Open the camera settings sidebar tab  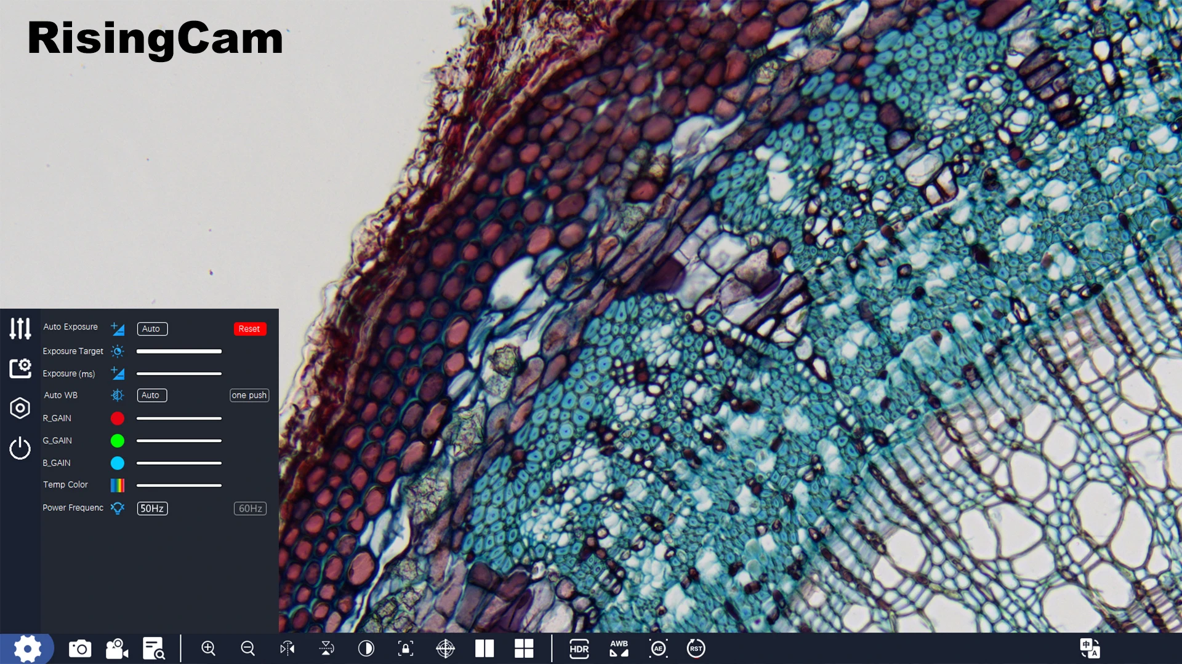coord(20,368)
